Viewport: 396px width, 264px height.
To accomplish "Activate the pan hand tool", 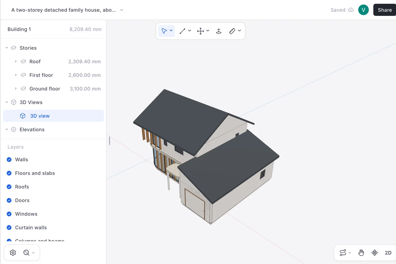I will 361,253.
